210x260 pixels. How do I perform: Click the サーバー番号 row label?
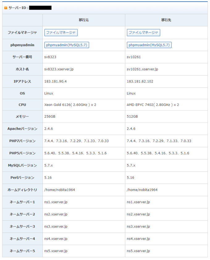tap(22, 57)
